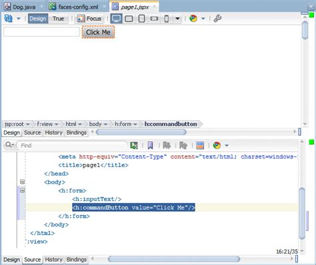This screenshot has width=316, height=265.
Task: Click the vertical scrollbar thumb of source editor
Action: click(x=302, y=213)
